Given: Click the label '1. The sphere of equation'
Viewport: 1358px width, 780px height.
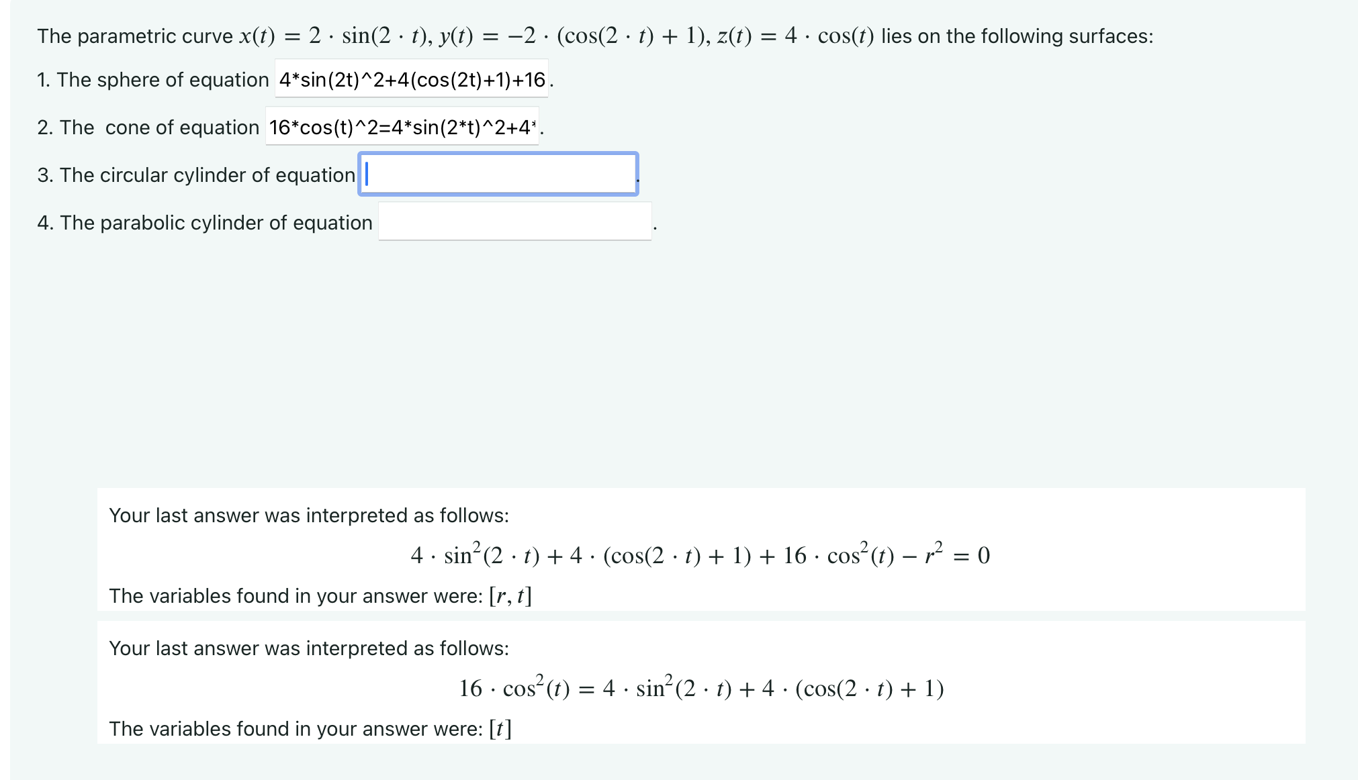Looking at the screenshot, I should point(152,79).
